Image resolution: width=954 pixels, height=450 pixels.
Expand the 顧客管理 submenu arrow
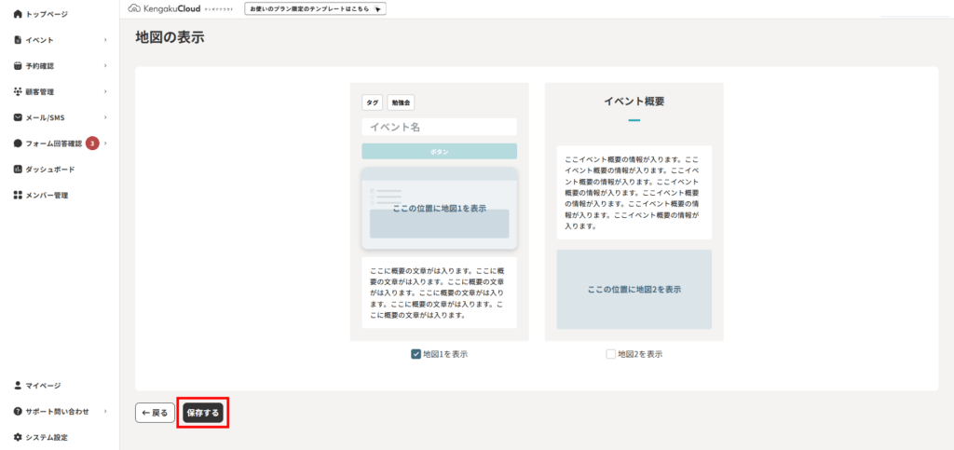tap(105, 91)
